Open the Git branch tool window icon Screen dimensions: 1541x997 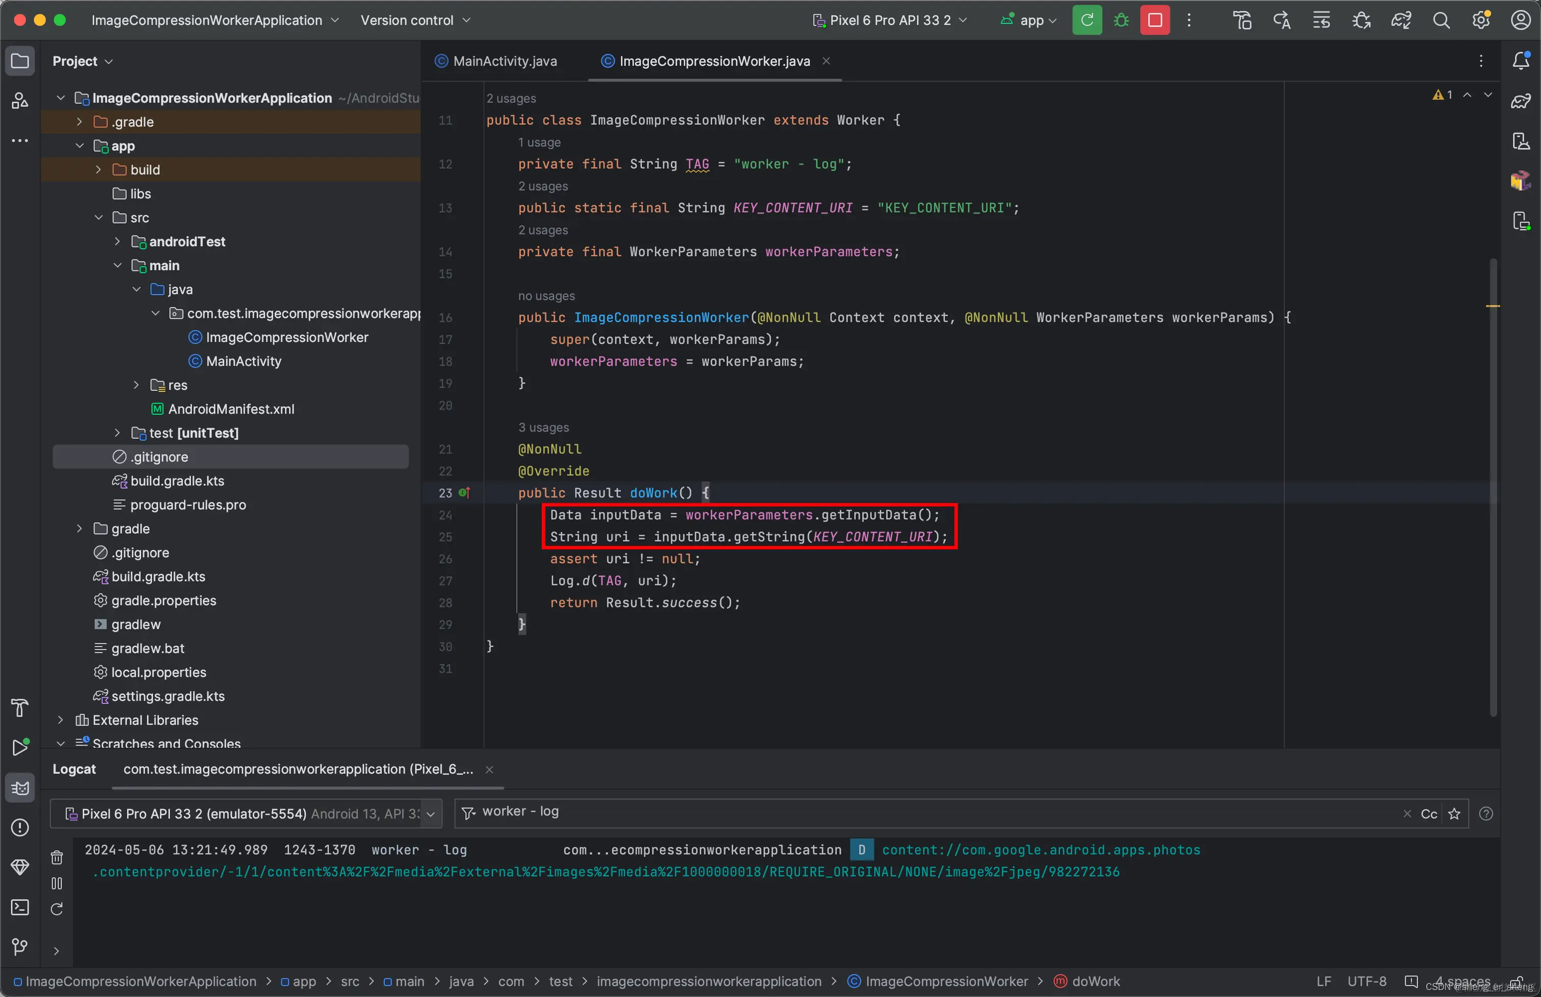(x=20, y=947)
